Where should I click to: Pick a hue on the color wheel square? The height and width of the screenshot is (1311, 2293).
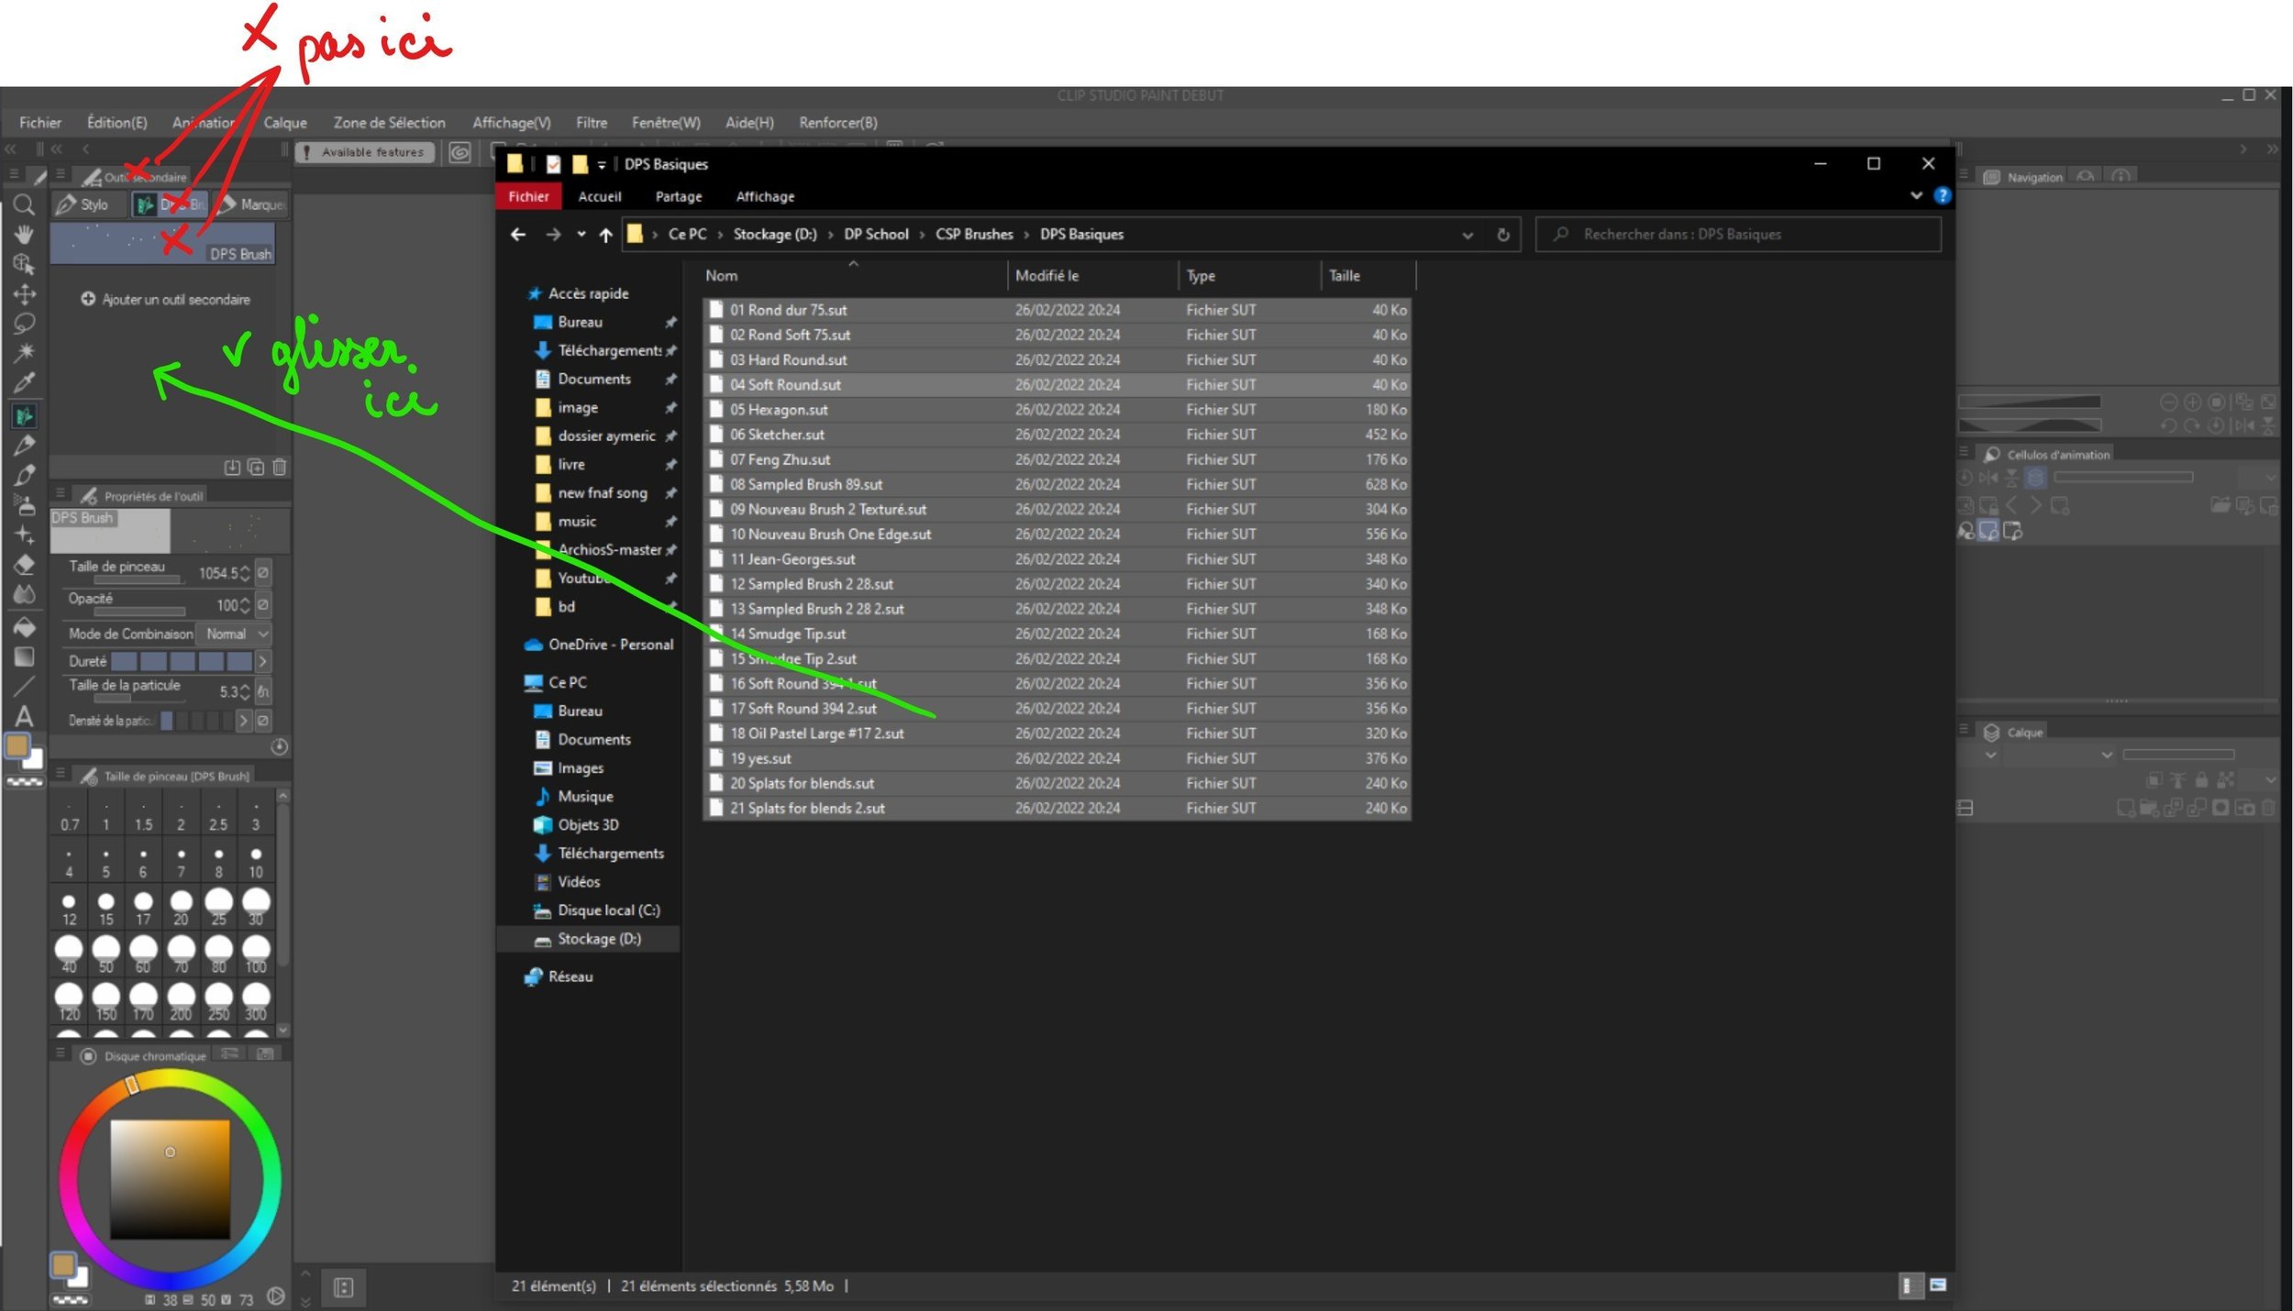pos(170,1178)
